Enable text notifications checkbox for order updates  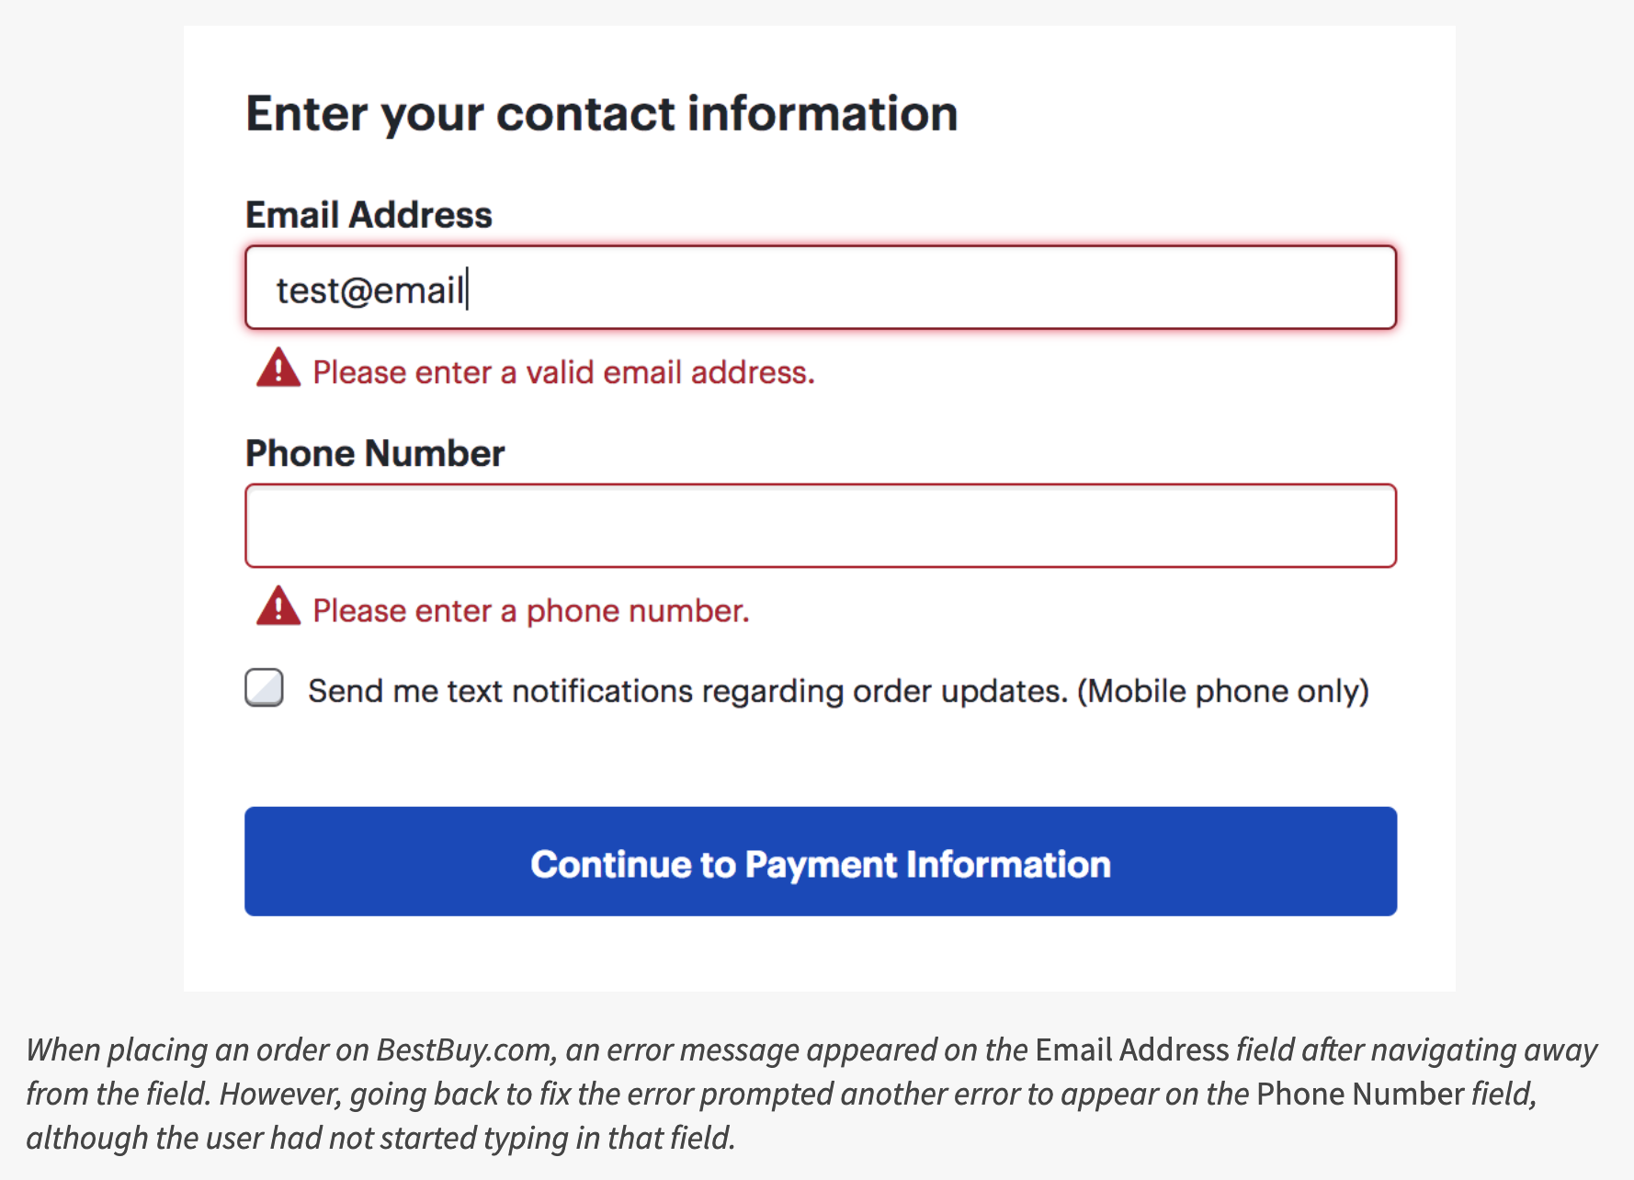click(x=265, y=688)
